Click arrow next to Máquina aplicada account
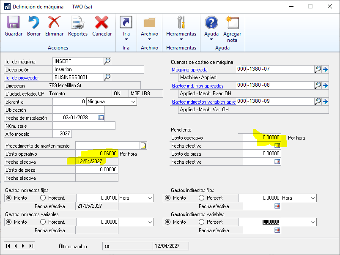Image resolution: width=340 pixels, height=255 pixels. coord(325,69)
